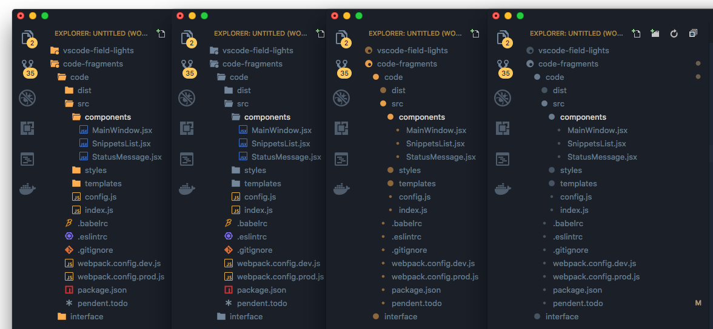Expand templates folder in the orange-dots window
This screenshot has height=329, width=713.
pos(411,183)
